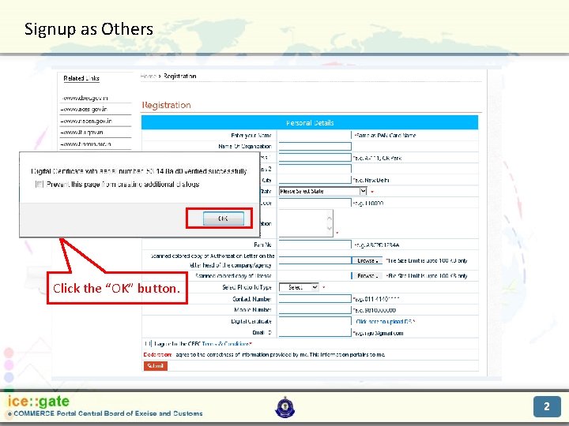Open the www.dbec.gov.in related link
The height and width of the screenshot is (426, 569).
85,98
